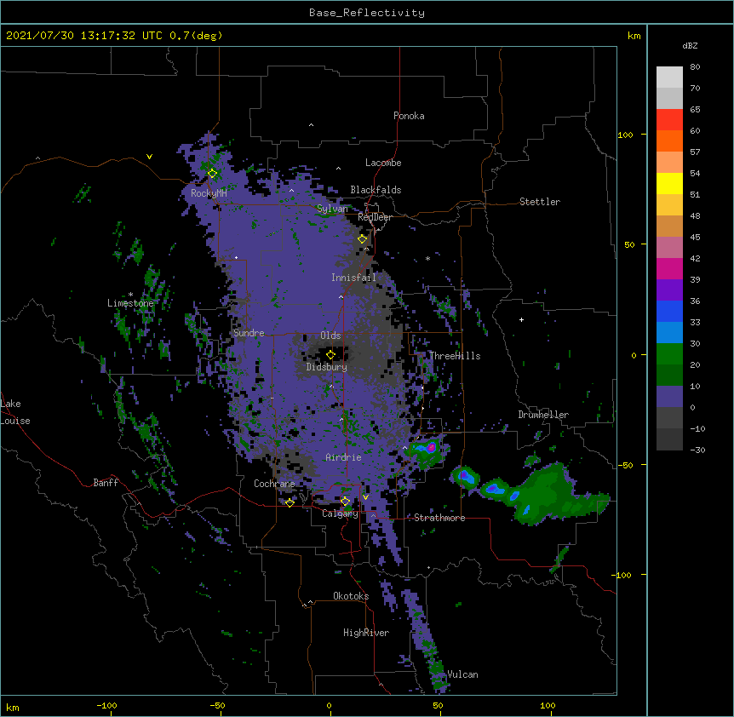Viewport: 734px width, 717px height.
Task: Click the Limestone label
Action: [130, 303]
